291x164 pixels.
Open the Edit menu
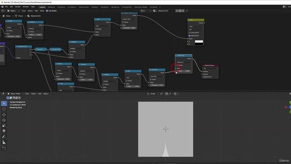(11, 7)
